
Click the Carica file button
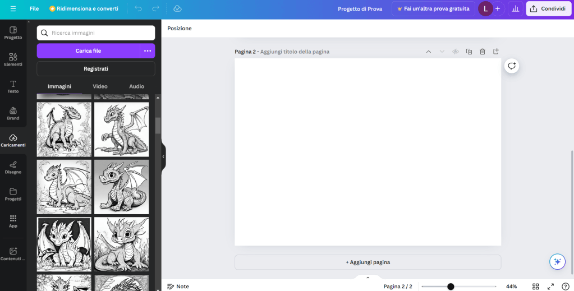[x=88, y=51]
